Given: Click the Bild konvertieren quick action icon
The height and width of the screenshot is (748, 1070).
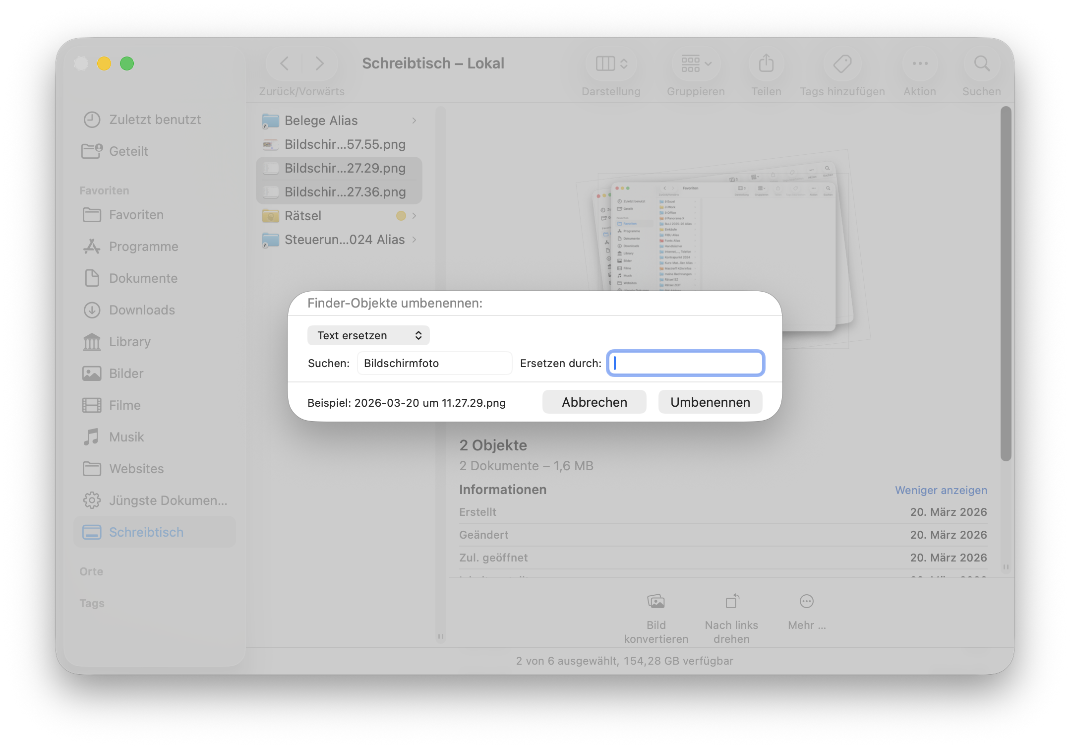Looking at the screenshot, I should coord(655,602).
